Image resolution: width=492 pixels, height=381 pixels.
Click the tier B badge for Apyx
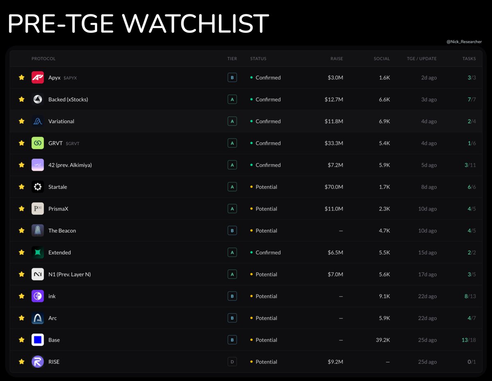point(232,77)
